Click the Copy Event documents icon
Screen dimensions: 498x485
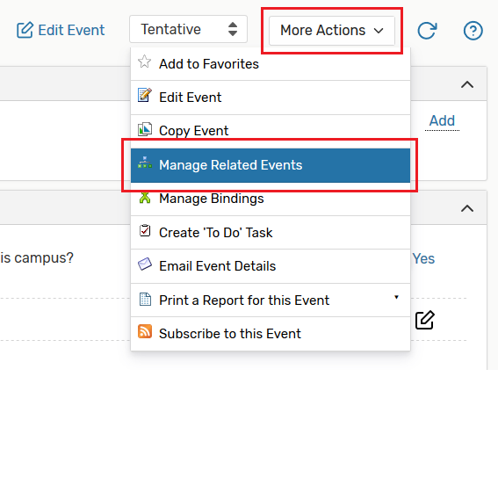145,129
